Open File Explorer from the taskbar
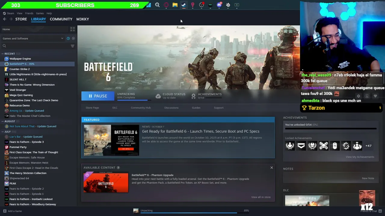 coord(175,5)
